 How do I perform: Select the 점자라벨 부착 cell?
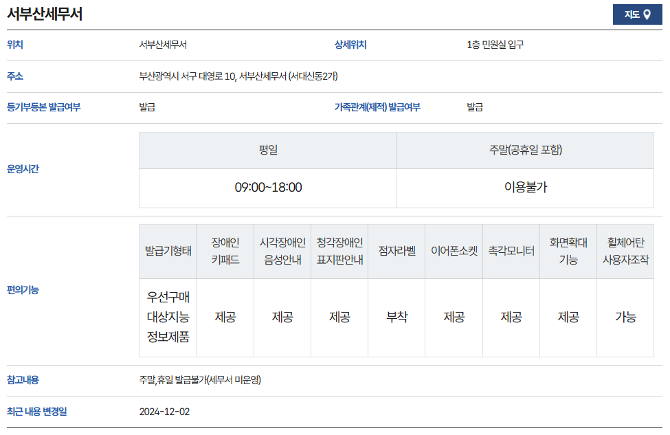click(x=397, y=317)
